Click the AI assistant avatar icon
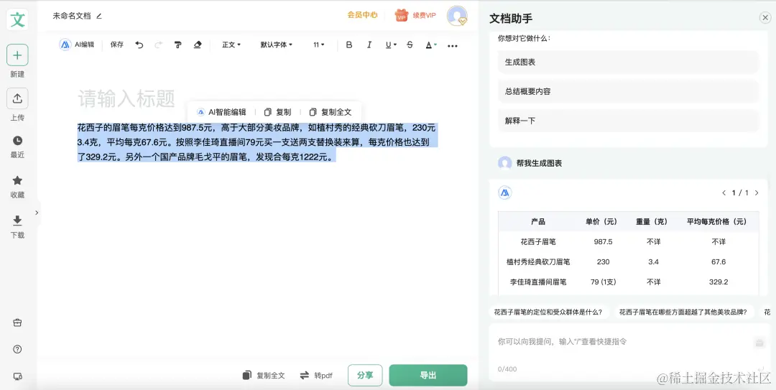The width and height of the screenshot is (776, 390). (x=505, y=193)
